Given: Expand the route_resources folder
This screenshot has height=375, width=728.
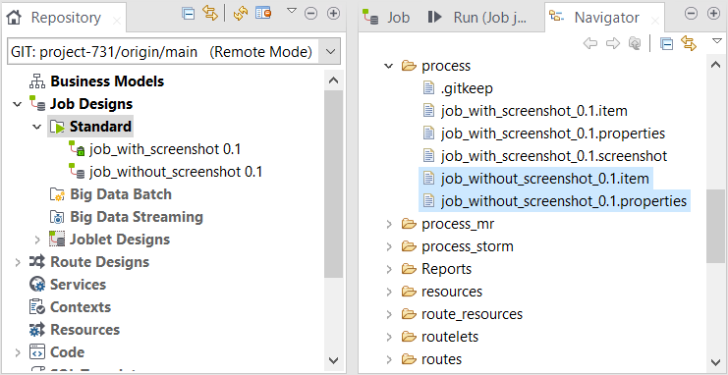Looking at the screenshot, I should (389, 315).
